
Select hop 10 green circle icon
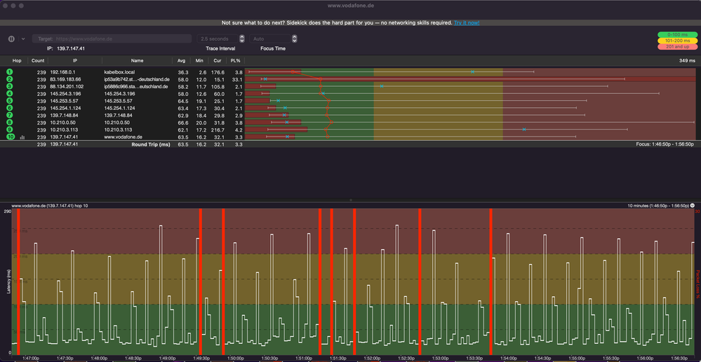click(11, 137)
